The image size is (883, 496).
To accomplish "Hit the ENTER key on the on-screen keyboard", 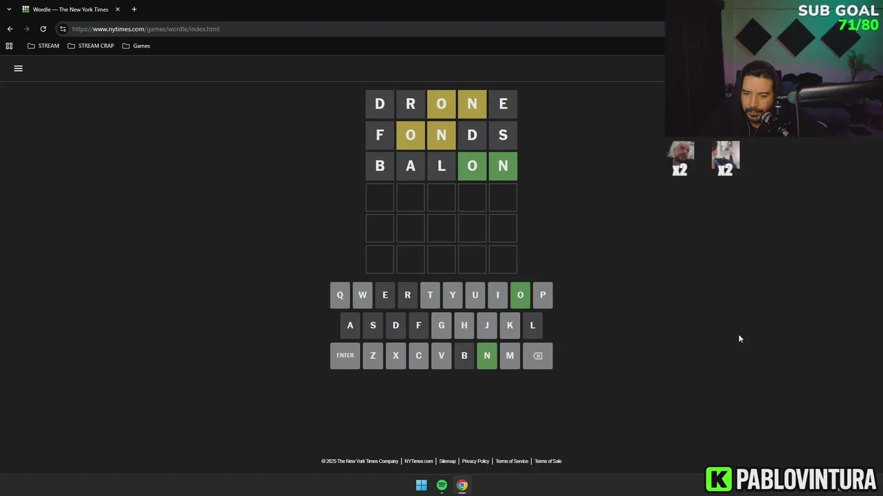I will coord(345,355).
